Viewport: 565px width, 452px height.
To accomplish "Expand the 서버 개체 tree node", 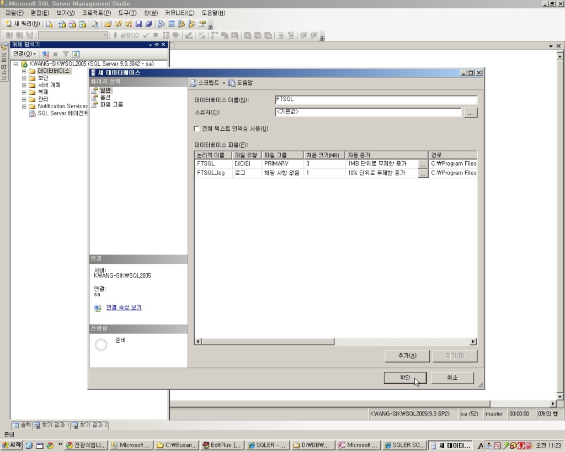I will (24, 86).
